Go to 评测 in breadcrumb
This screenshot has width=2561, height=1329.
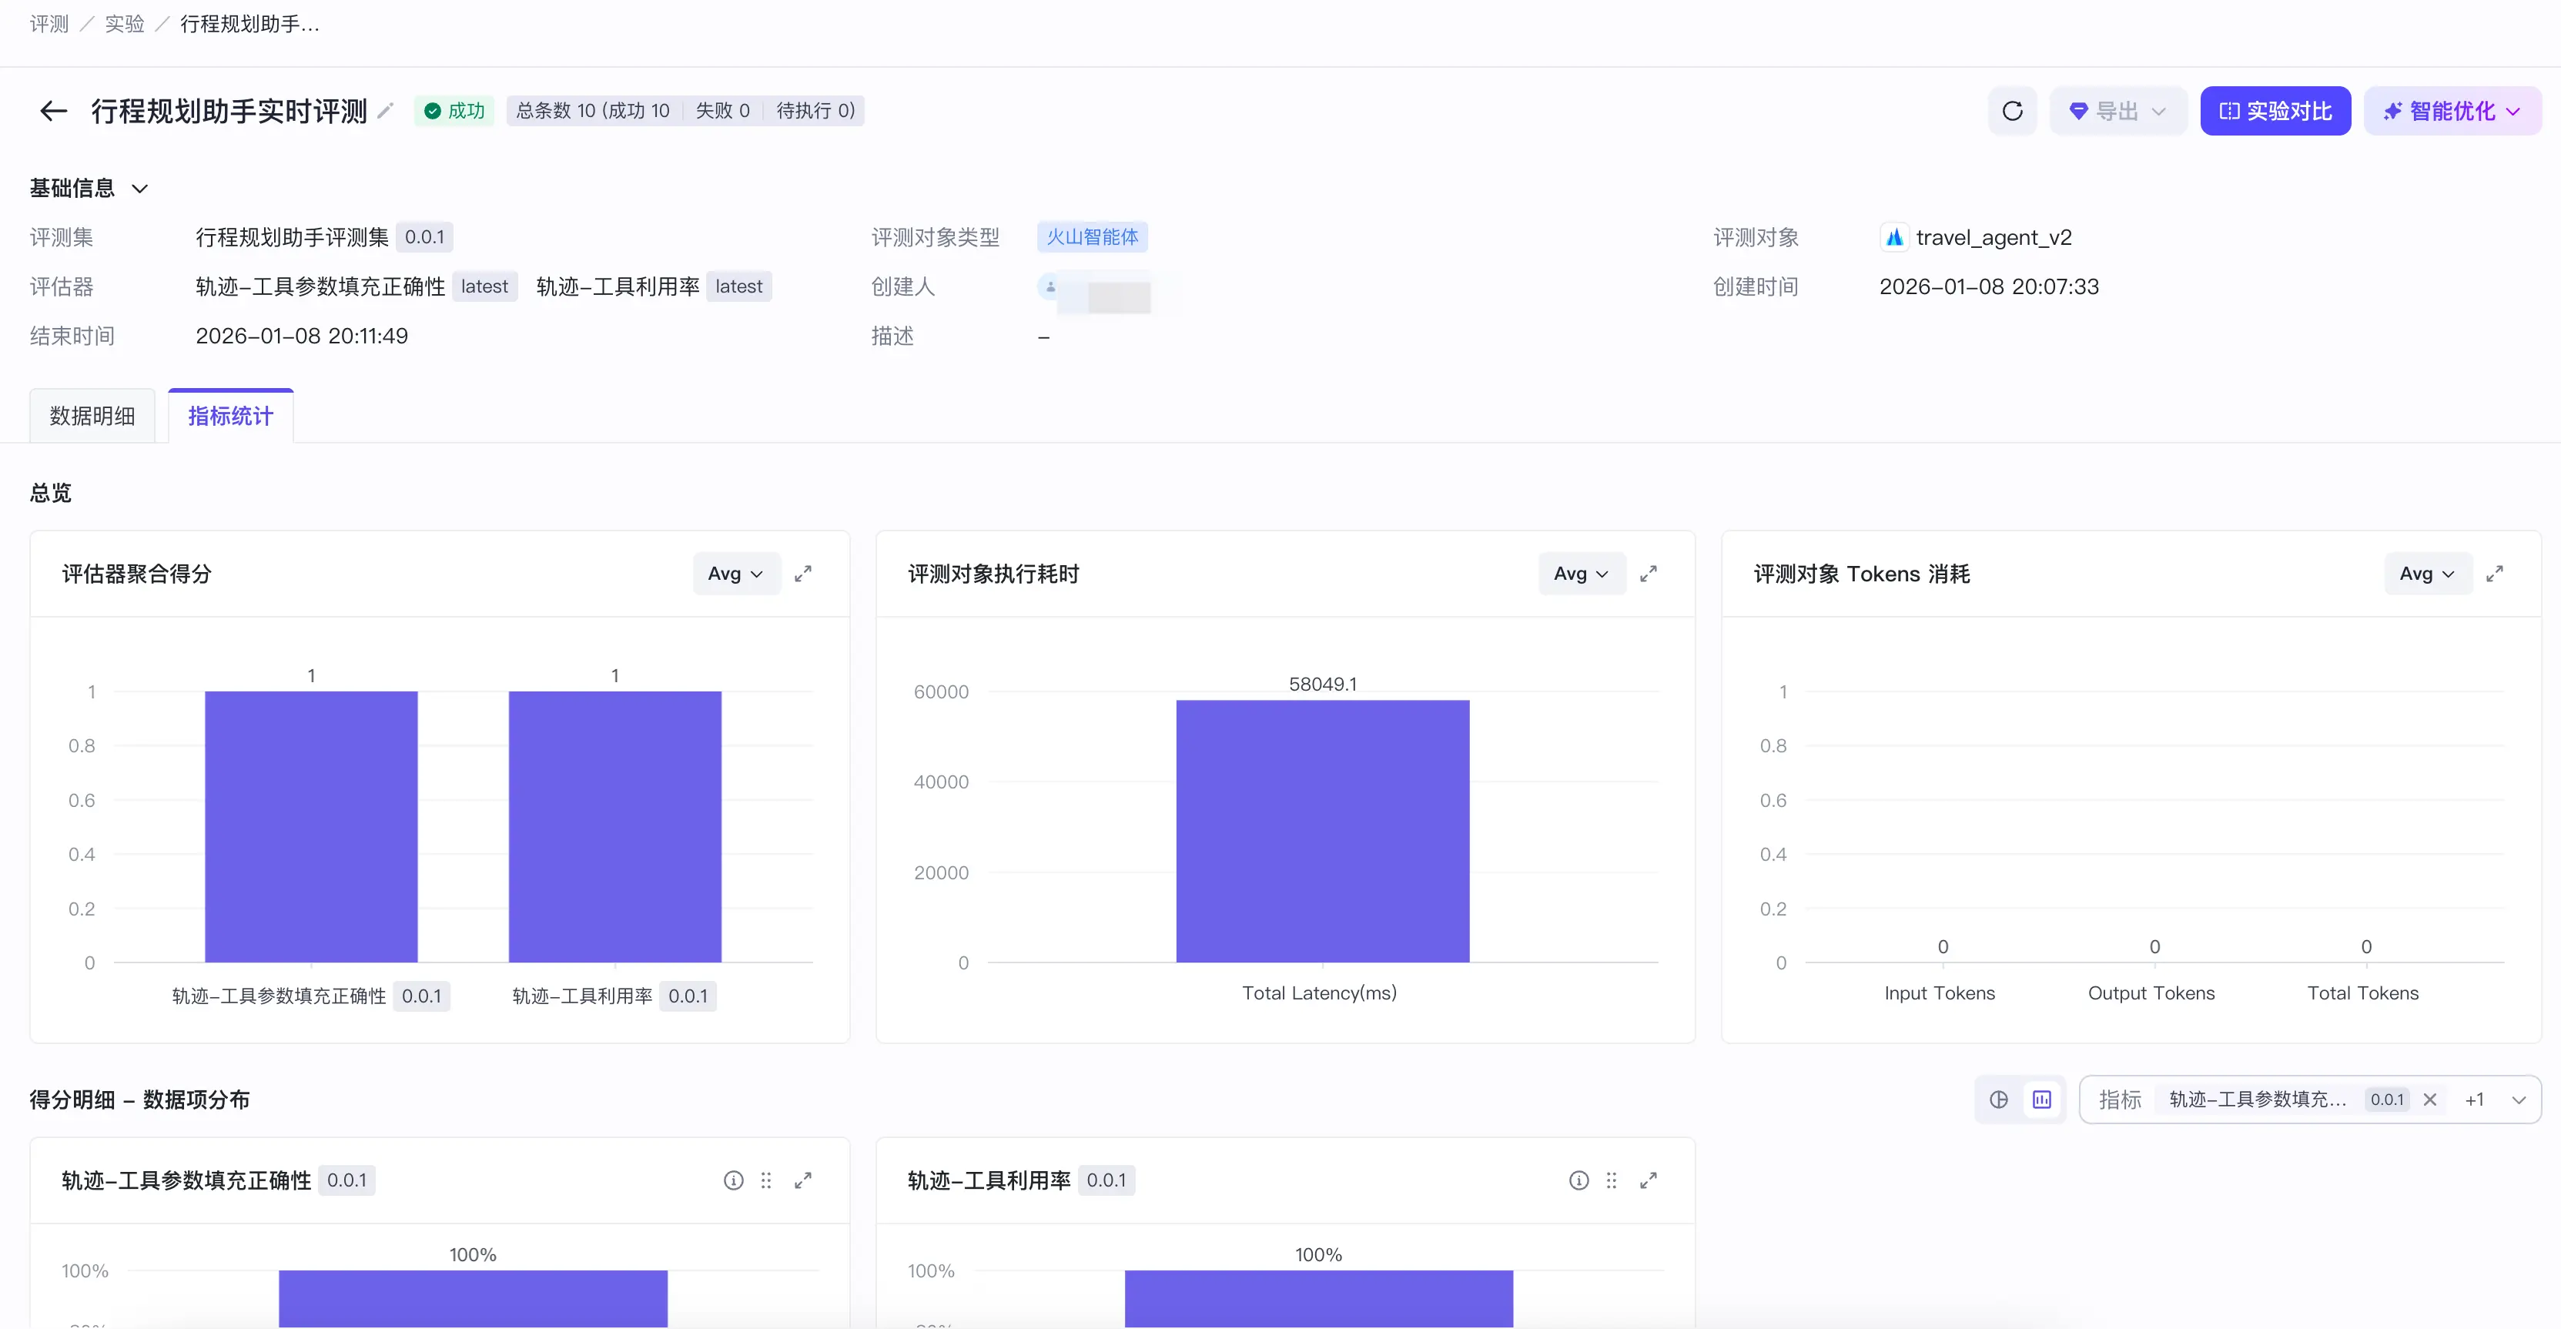49,24
